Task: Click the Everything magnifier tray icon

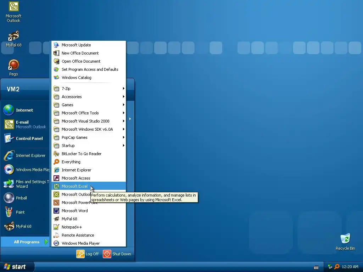Action: click(337, 267)
